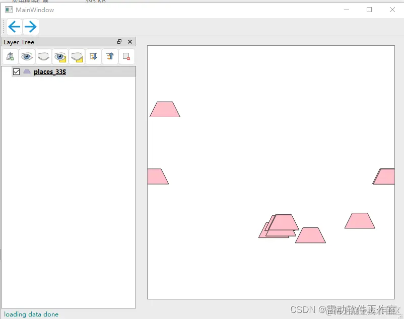Click the Layer Tree panel title

tap(19, 42)
